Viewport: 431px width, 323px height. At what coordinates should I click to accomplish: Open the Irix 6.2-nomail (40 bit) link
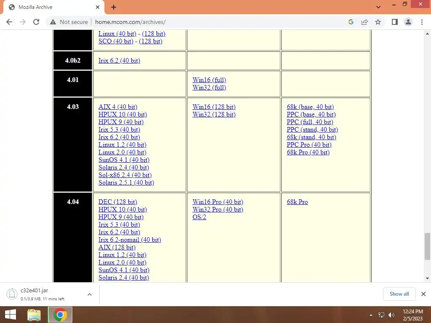(x=130, y=239)
